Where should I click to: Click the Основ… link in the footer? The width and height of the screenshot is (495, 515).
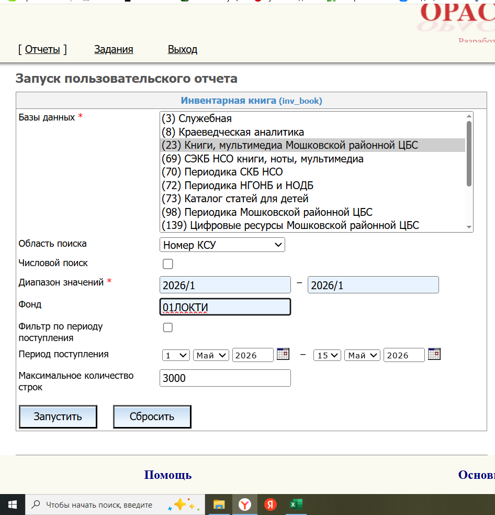coord(476,475)
